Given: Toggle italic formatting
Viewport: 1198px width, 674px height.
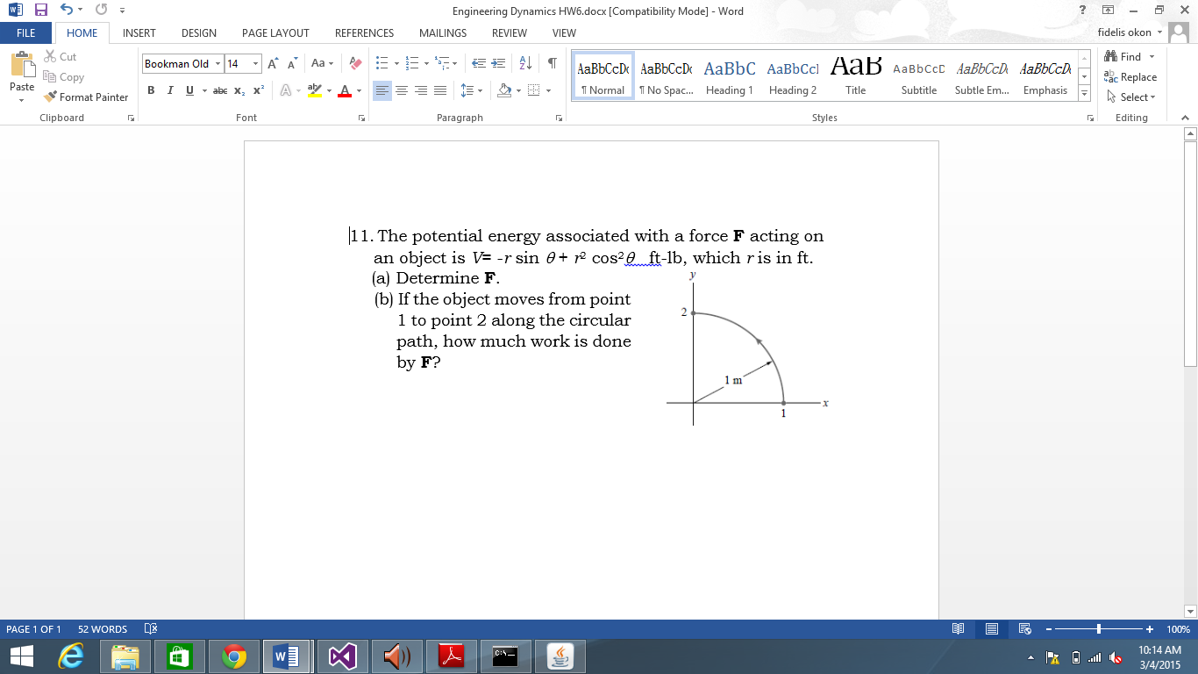Looking at the screenshot, I should click(x=169, y=90).
